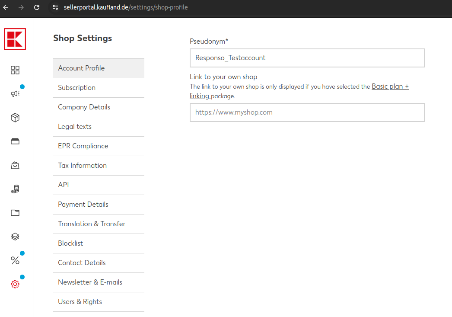The image size is (452, 317).
Task: Select Payment Details menu item
Action: pos(83,205)
